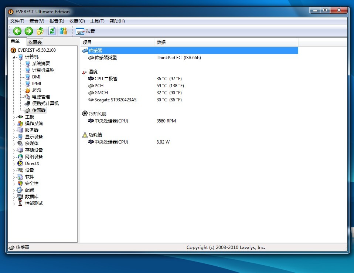Expand the 服务器 tree node

[14, 131]
